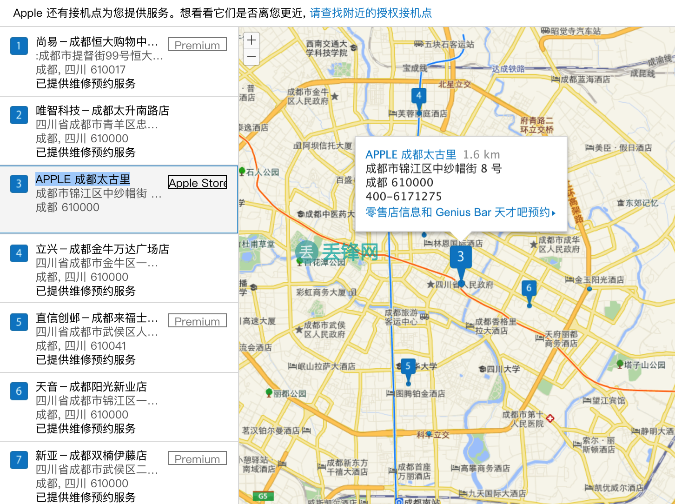Click 成都市金牛区人民政府 label on map
675x504 pixels.
pos(308,96)
